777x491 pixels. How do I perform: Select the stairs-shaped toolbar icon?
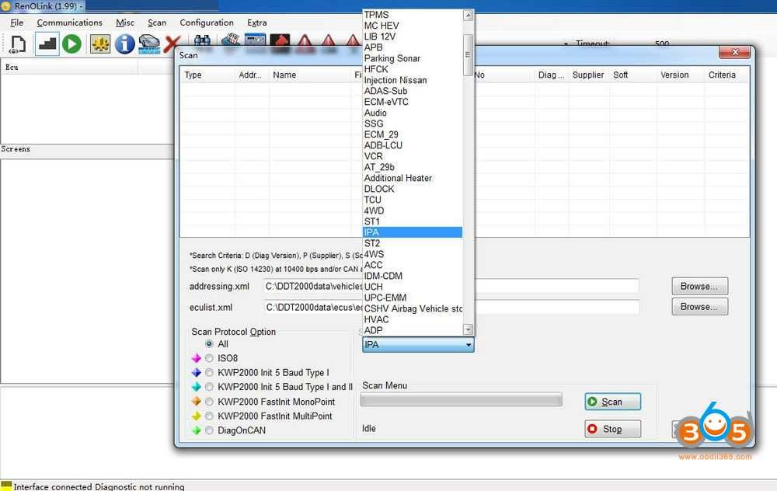47,44
